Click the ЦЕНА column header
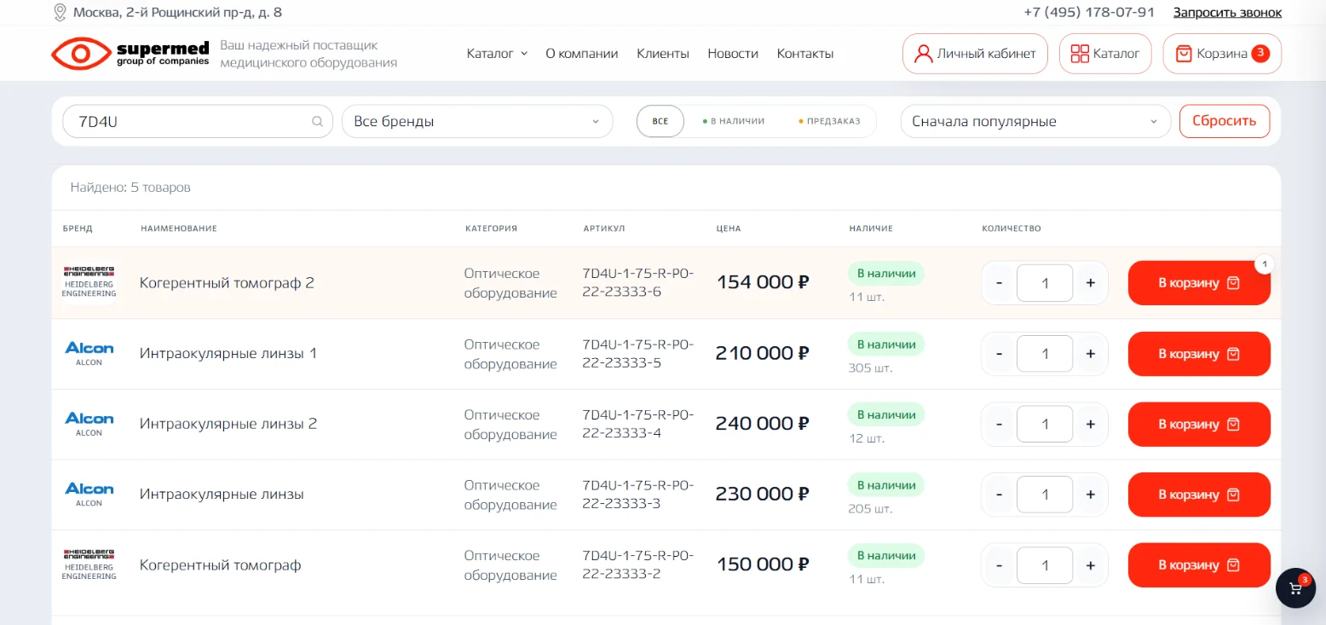This screenshot has height=625, width=1326. point(729,229)
